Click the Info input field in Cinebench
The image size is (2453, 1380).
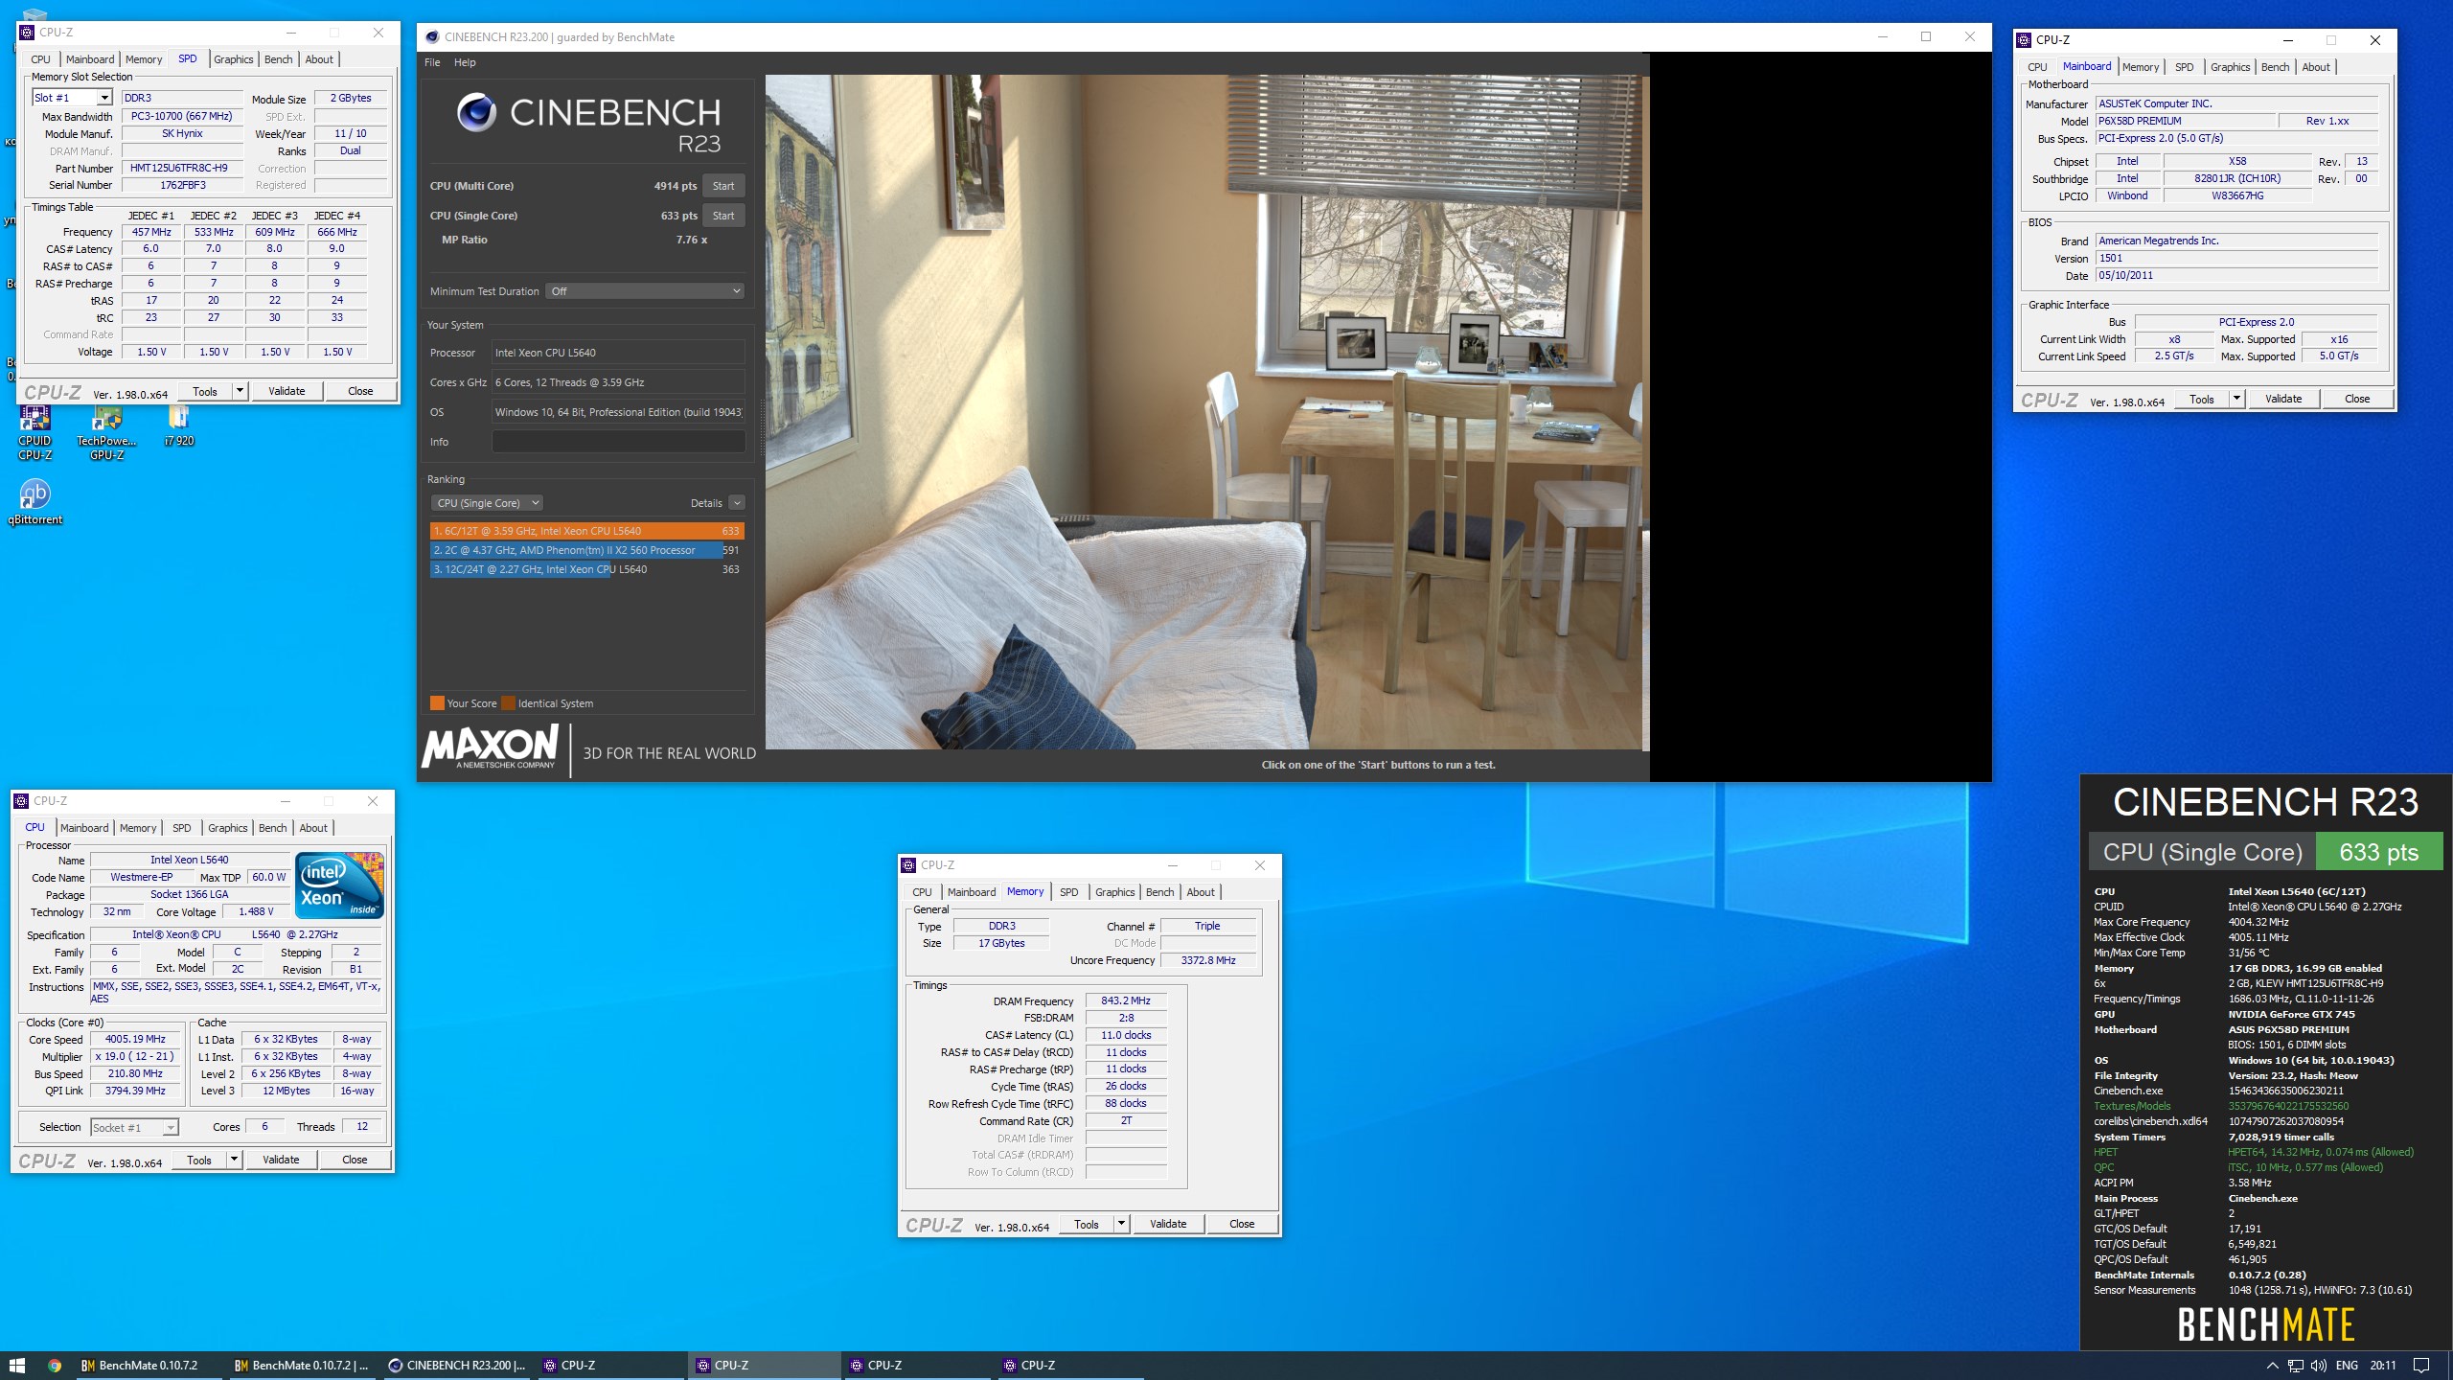tap(618, 442)
